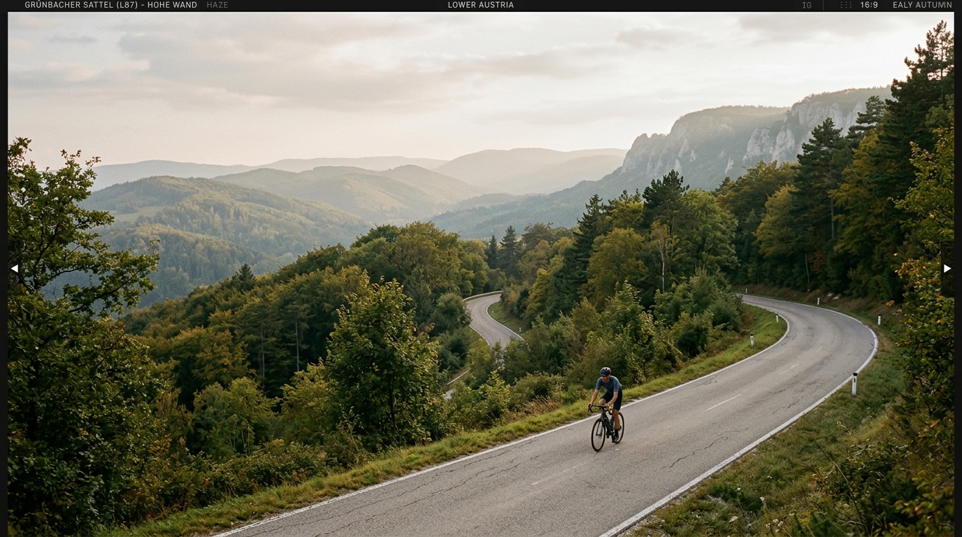
Task: Click the white roadside marker post
Action: [x=854, y=384]
